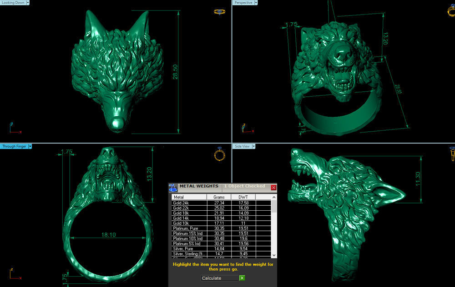Select the Gold 14k row
The image size is (455, 287).
click(222, 218)
